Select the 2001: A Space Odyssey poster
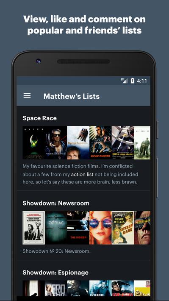 coord(123,142)
